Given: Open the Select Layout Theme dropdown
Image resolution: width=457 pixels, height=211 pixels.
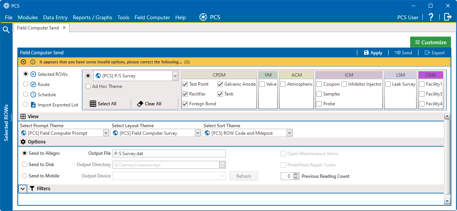Looking at the screenshot, I should pos(198,133).
